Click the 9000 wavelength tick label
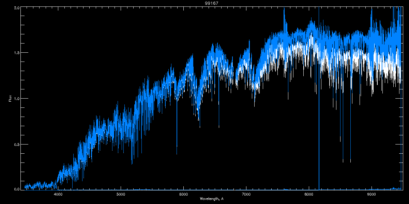Image resolution: width=409 pixels, height=204 pixels. pyautogui.click(x=372, y=194)
